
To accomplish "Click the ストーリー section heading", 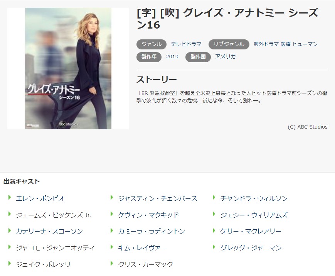I will pyautogui.click(x=157, y=80).
